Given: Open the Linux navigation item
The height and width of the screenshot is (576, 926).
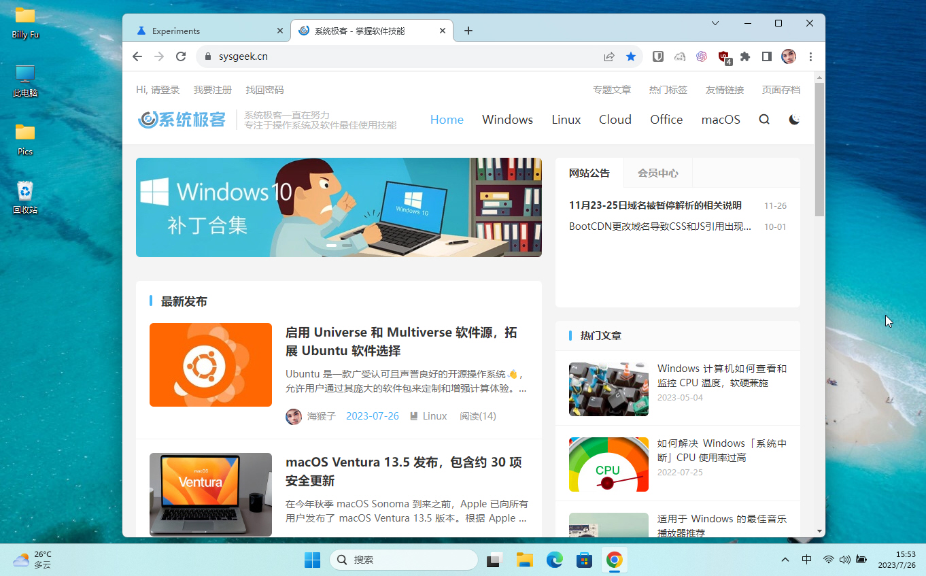Looking at the screenshot, I should 566,120.
